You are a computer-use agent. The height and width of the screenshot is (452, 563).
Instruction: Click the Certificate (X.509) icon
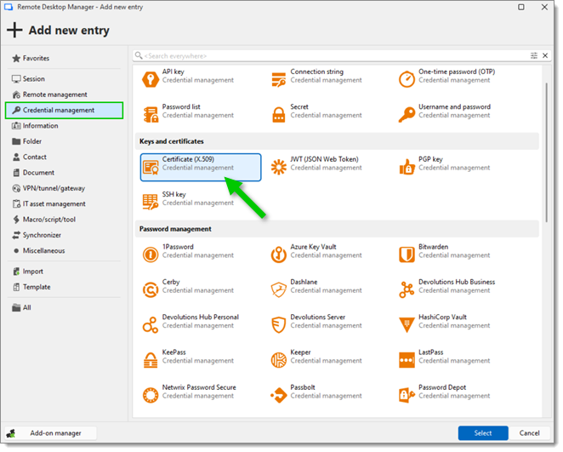coord(150,167)
